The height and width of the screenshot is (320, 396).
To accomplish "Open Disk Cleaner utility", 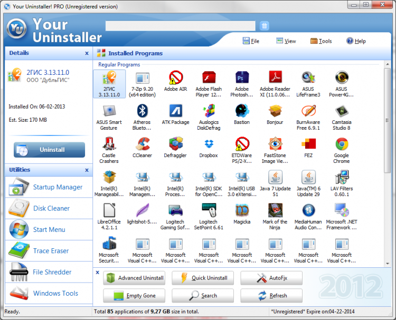I will [49, 208].
